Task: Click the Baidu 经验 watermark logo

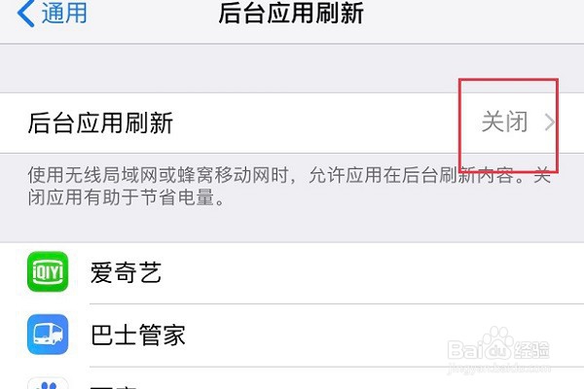Action: [x=498, y=345]
